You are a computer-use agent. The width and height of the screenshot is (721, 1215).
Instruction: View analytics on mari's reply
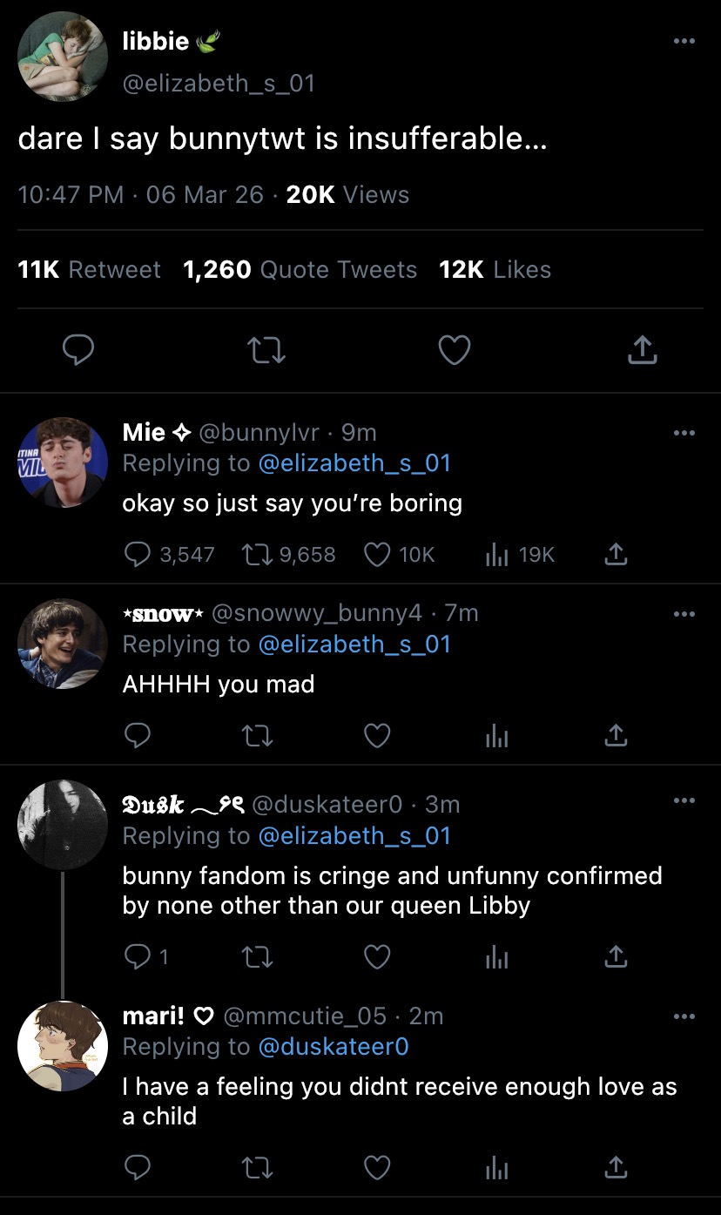pos(496,1168)
